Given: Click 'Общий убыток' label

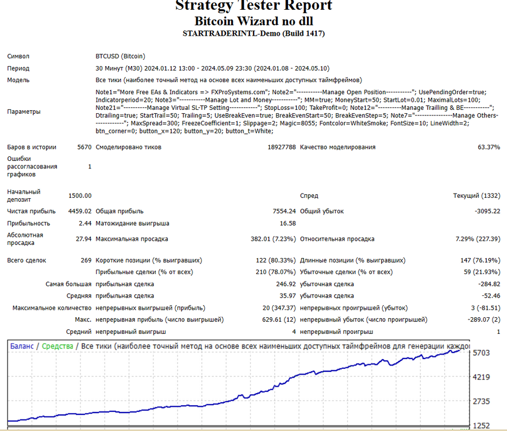Looking at the screenshot, I should pos(322,211).
